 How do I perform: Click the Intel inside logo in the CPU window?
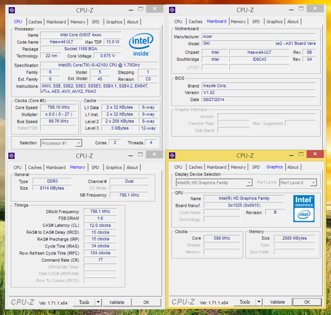[141, 45]
